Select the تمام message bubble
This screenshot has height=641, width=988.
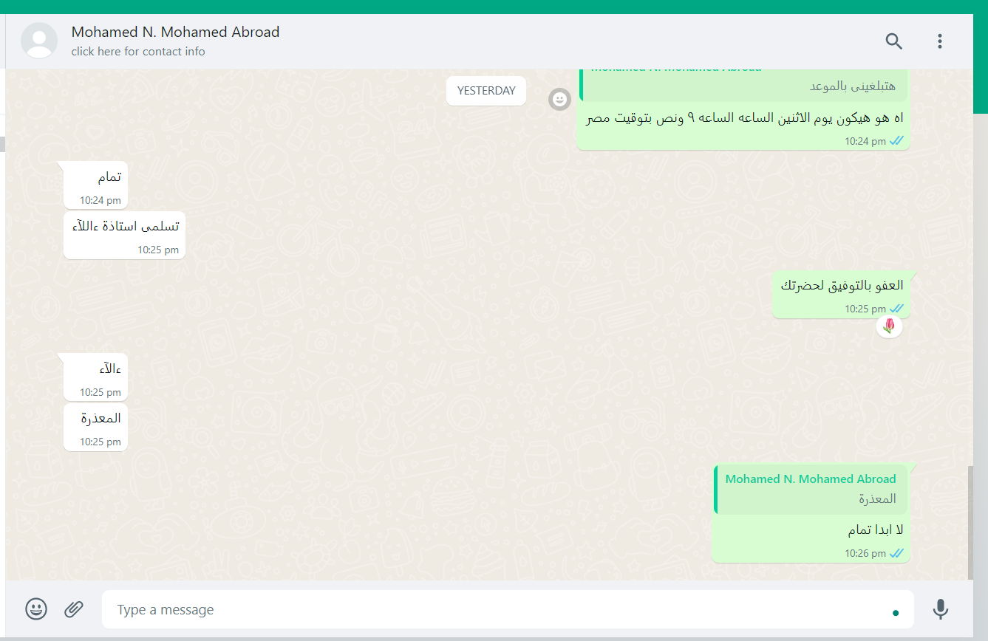coord(95,185)
